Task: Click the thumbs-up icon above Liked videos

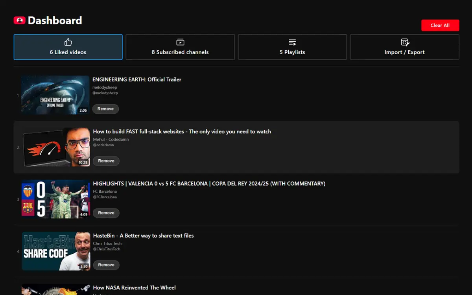Action: click(x=68, y=42)
